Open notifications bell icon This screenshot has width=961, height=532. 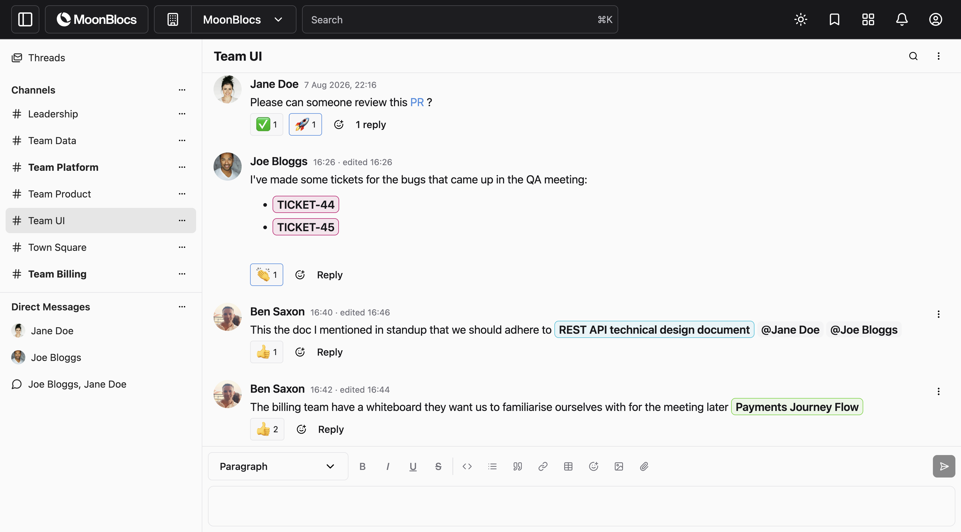(902, 19)
